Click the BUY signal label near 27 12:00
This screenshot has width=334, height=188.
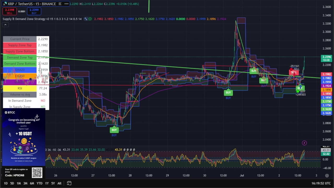[114, 130]
